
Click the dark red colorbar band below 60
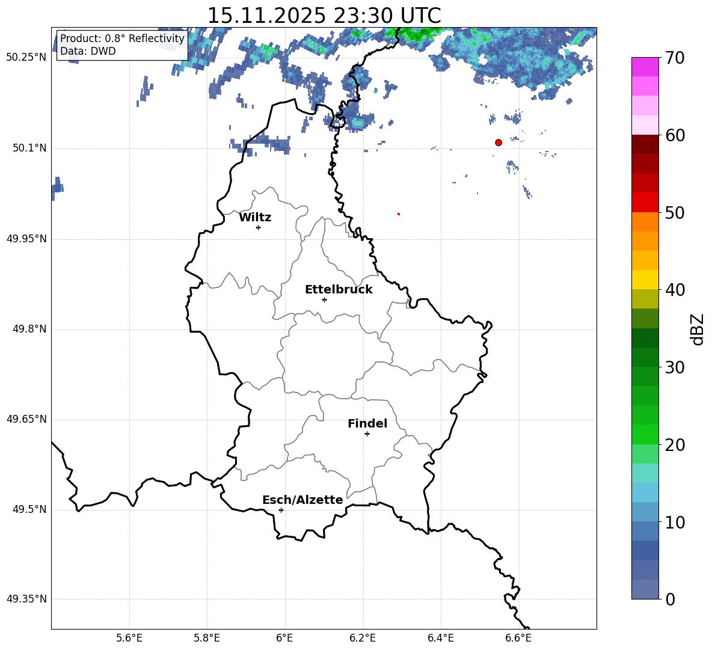click(x=645, y=144)
